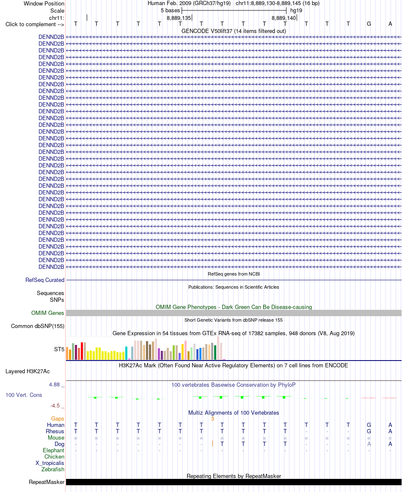The width and height of the screenshot is (402, 492).
Task: Select the Rhesus alignment row label
Action: click(55, 431)
